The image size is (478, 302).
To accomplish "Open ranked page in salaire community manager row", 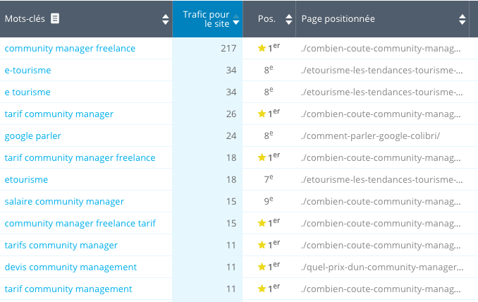I will tap(381, 202).
